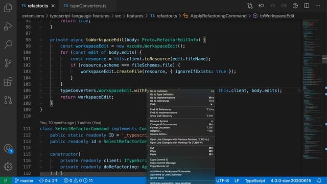
Task: Open Line Changes with Working File
Action: (x=181, y=143)
